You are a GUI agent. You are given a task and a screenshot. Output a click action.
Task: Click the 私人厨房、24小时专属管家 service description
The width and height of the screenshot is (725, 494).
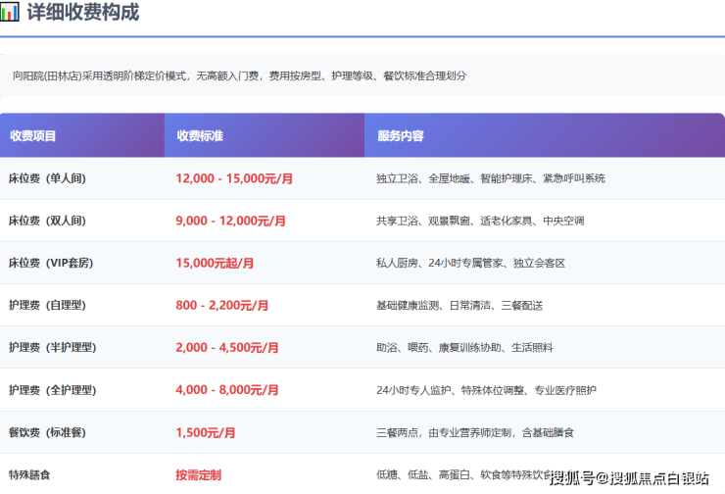[x=470, y=263]
